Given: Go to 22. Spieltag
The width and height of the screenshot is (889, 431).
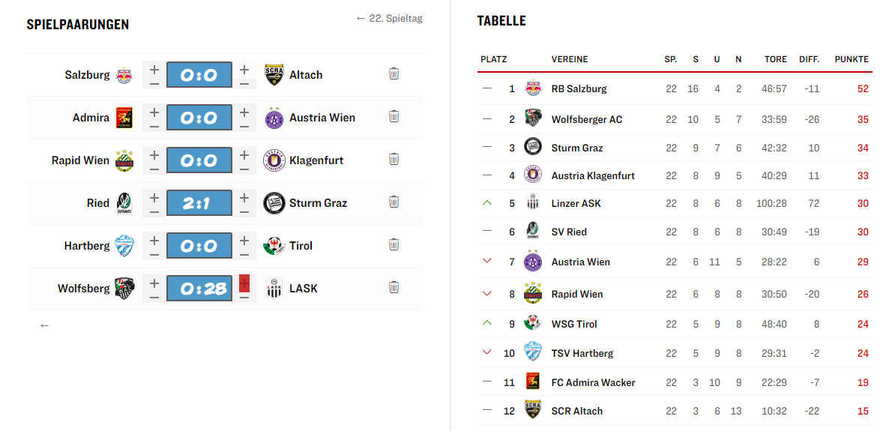Looking at the screenshot, I should tap(390, 19).
